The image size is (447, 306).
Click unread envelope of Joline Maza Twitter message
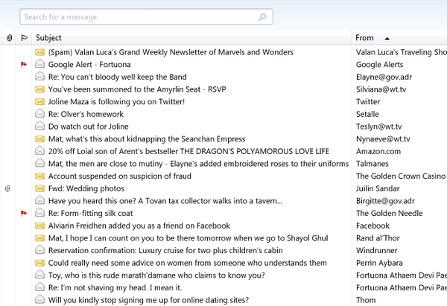[40, 102]
